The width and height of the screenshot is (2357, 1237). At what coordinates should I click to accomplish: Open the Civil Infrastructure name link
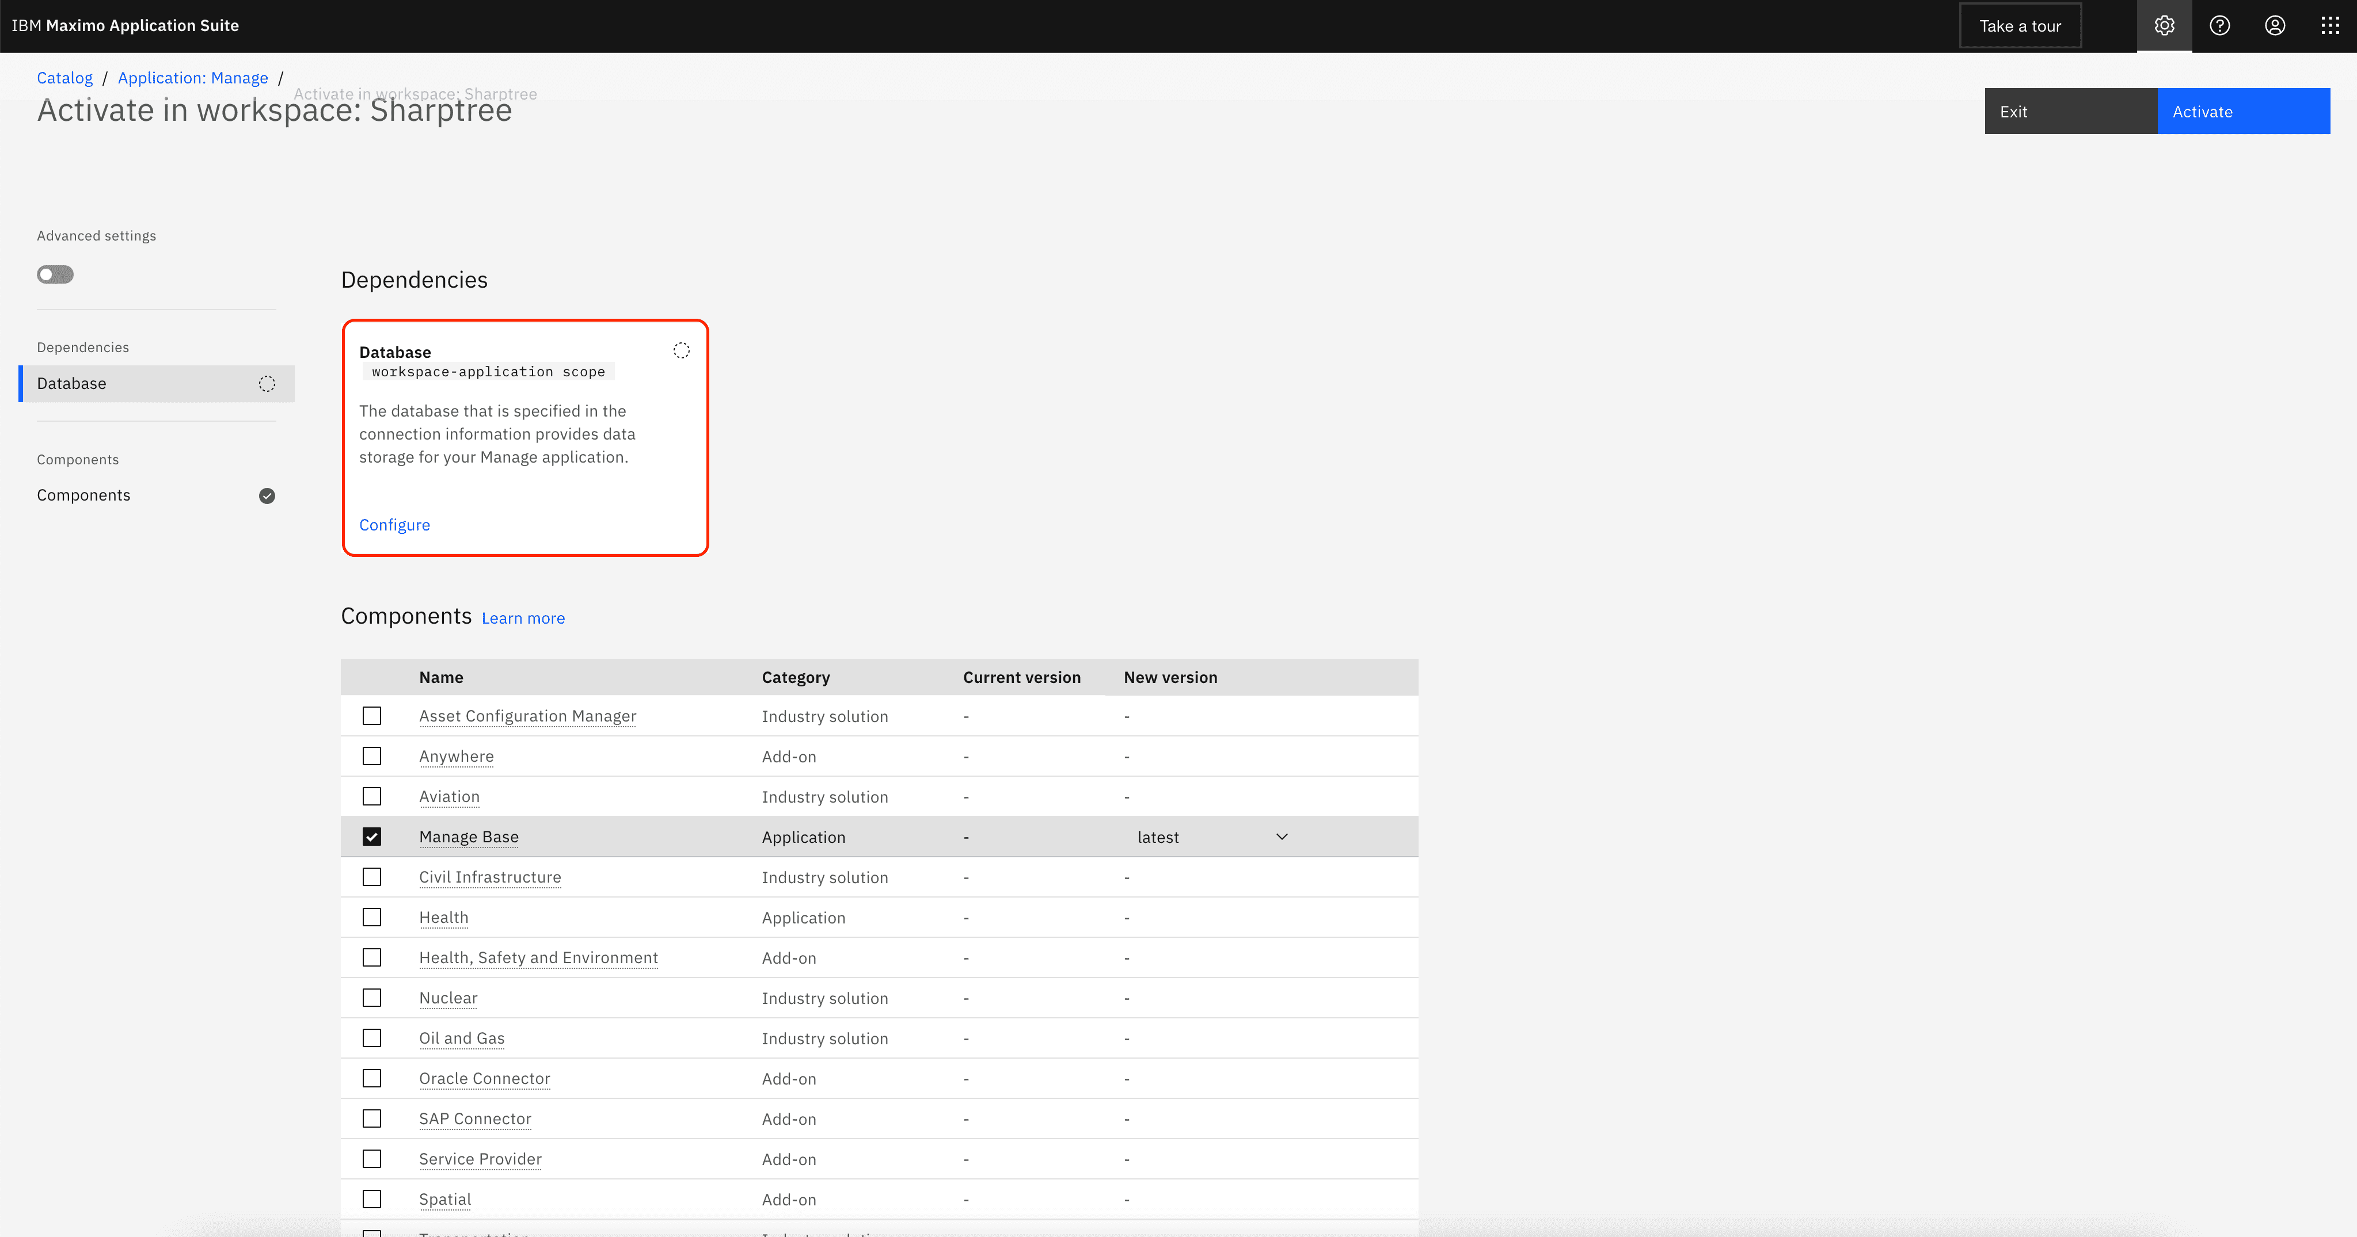[x=491, y=877]
